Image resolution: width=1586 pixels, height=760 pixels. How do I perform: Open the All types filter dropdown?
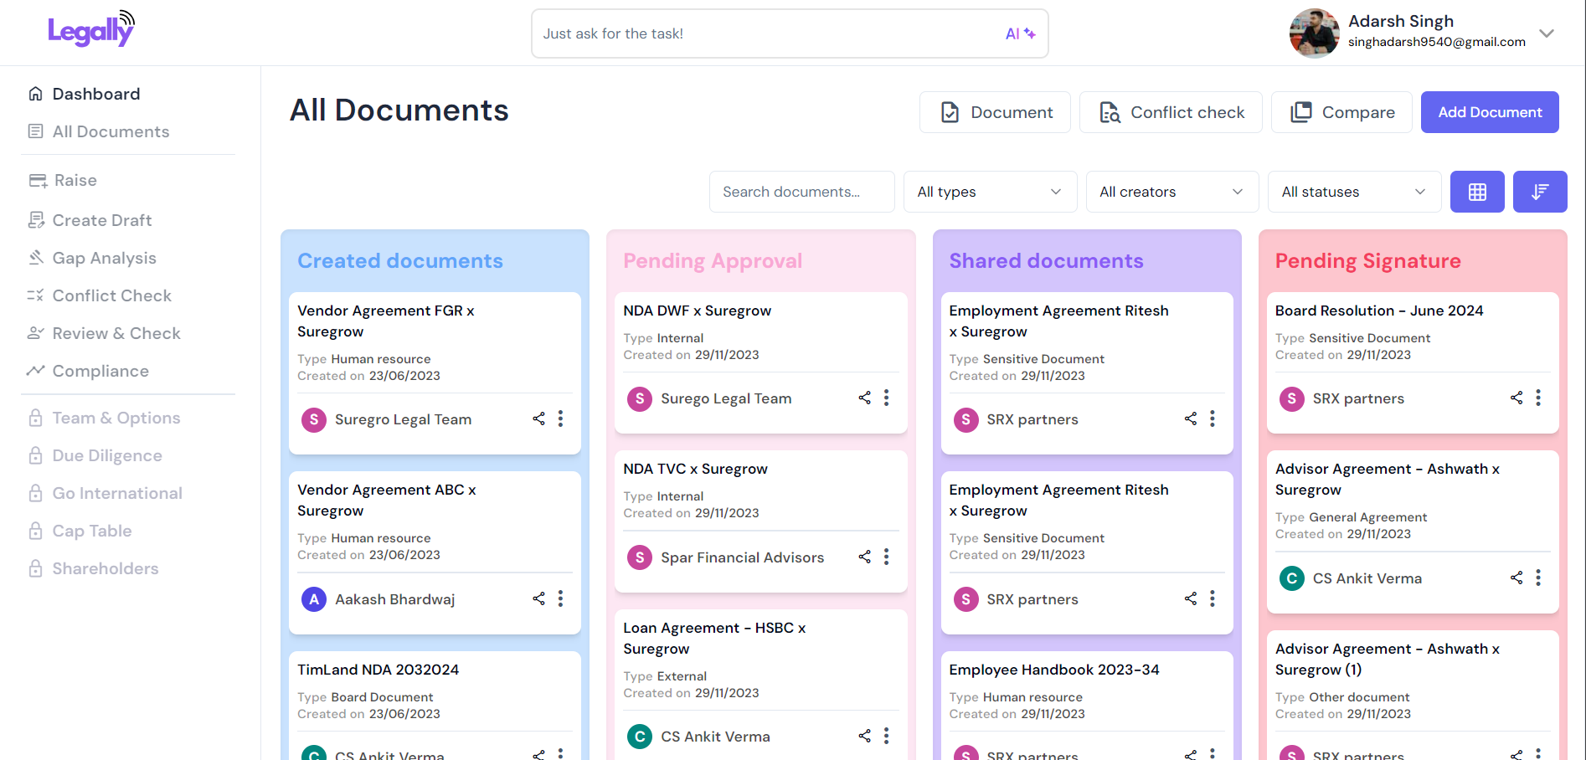990,192
